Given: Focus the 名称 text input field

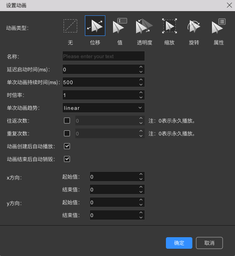Looking at the screenshot, I should pyautogui.click(x=104, y=56).
